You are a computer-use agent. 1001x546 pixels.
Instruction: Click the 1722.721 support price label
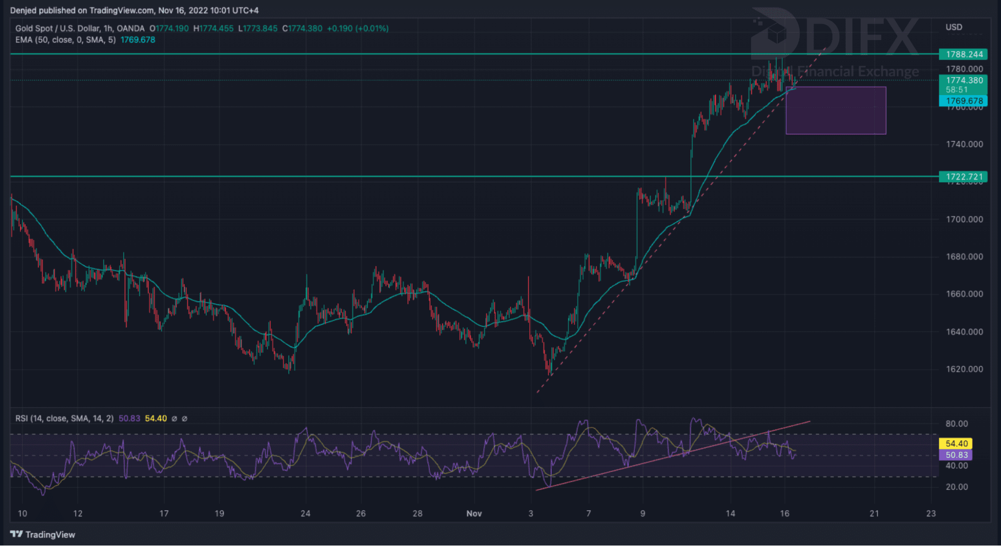click(x=963, y=177)
